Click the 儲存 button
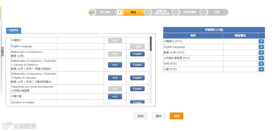The width and height of the screenshot is (278, 131). [159, 116]
